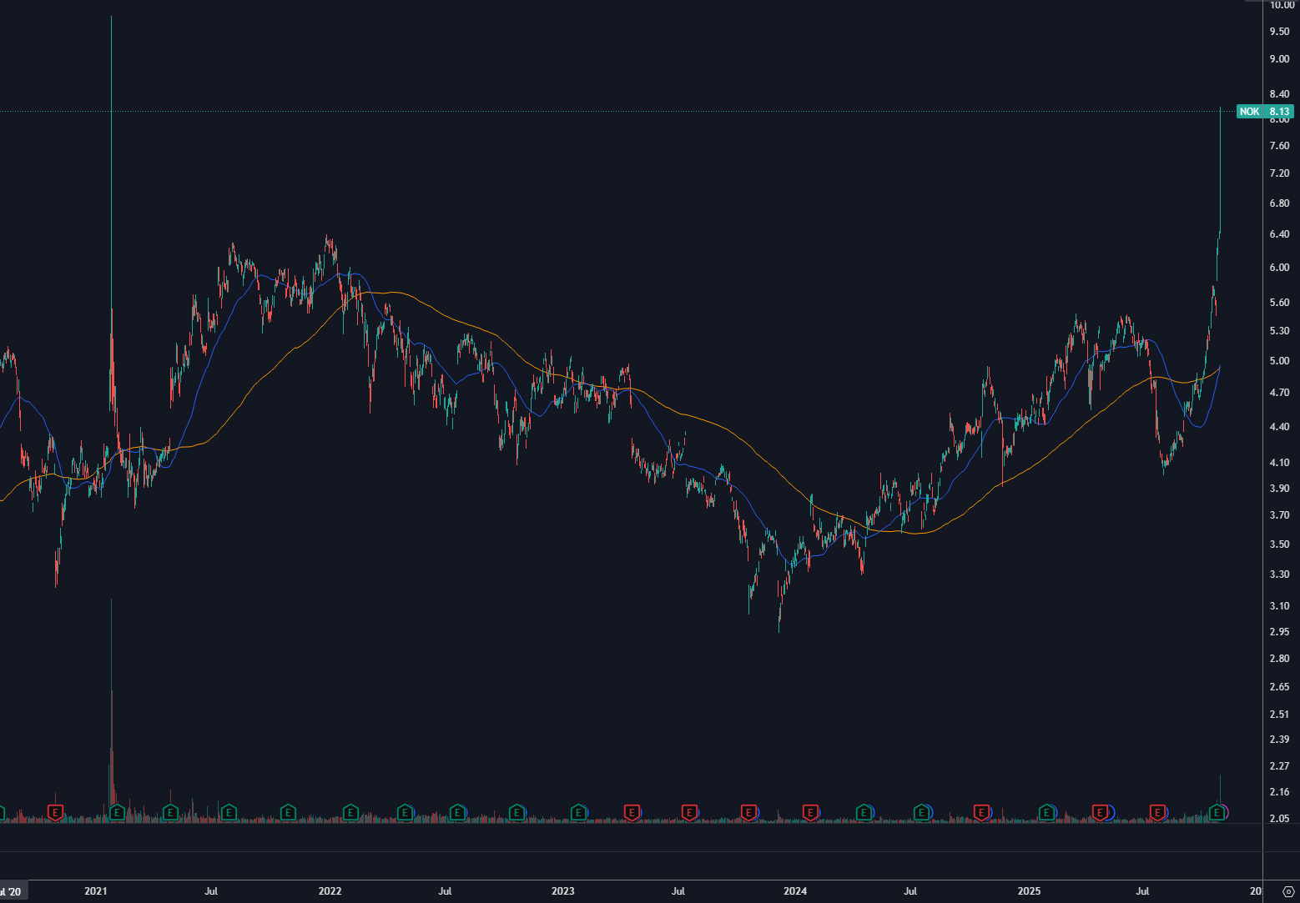The height and width of the screenshot is (903, 1300).
Task: Open the green earnings marker nearest the 2021 label
Action: point(116,811)
